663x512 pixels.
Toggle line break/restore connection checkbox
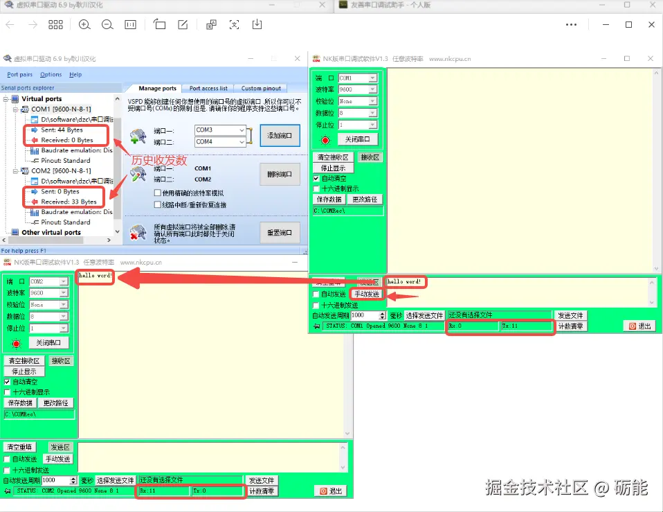click(x=157, y=204)
